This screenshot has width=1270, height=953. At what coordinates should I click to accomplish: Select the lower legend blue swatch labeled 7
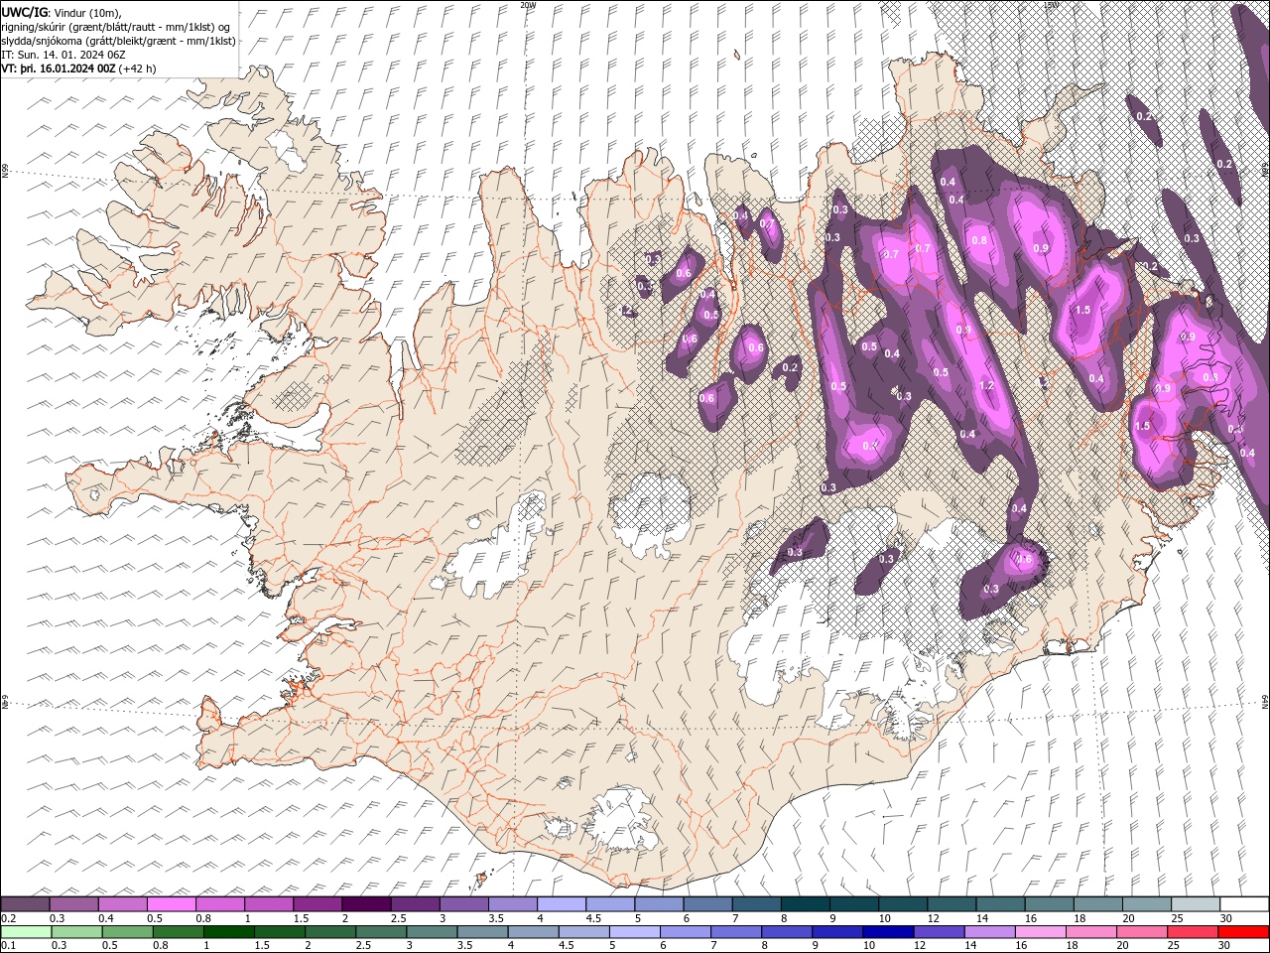point(735,932)
